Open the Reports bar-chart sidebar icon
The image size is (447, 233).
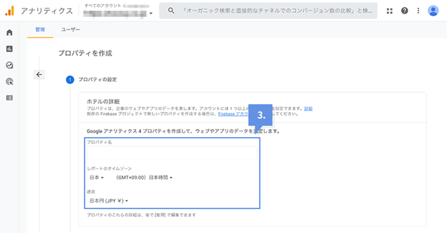click(x=10, y=49)
